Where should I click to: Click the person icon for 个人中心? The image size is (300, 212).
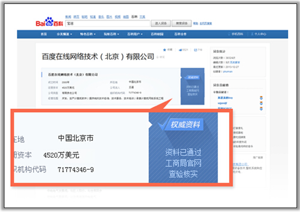(x=252, y=34)
